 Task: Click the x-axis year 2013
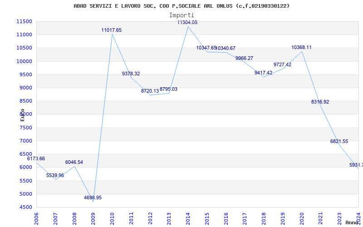169,218
